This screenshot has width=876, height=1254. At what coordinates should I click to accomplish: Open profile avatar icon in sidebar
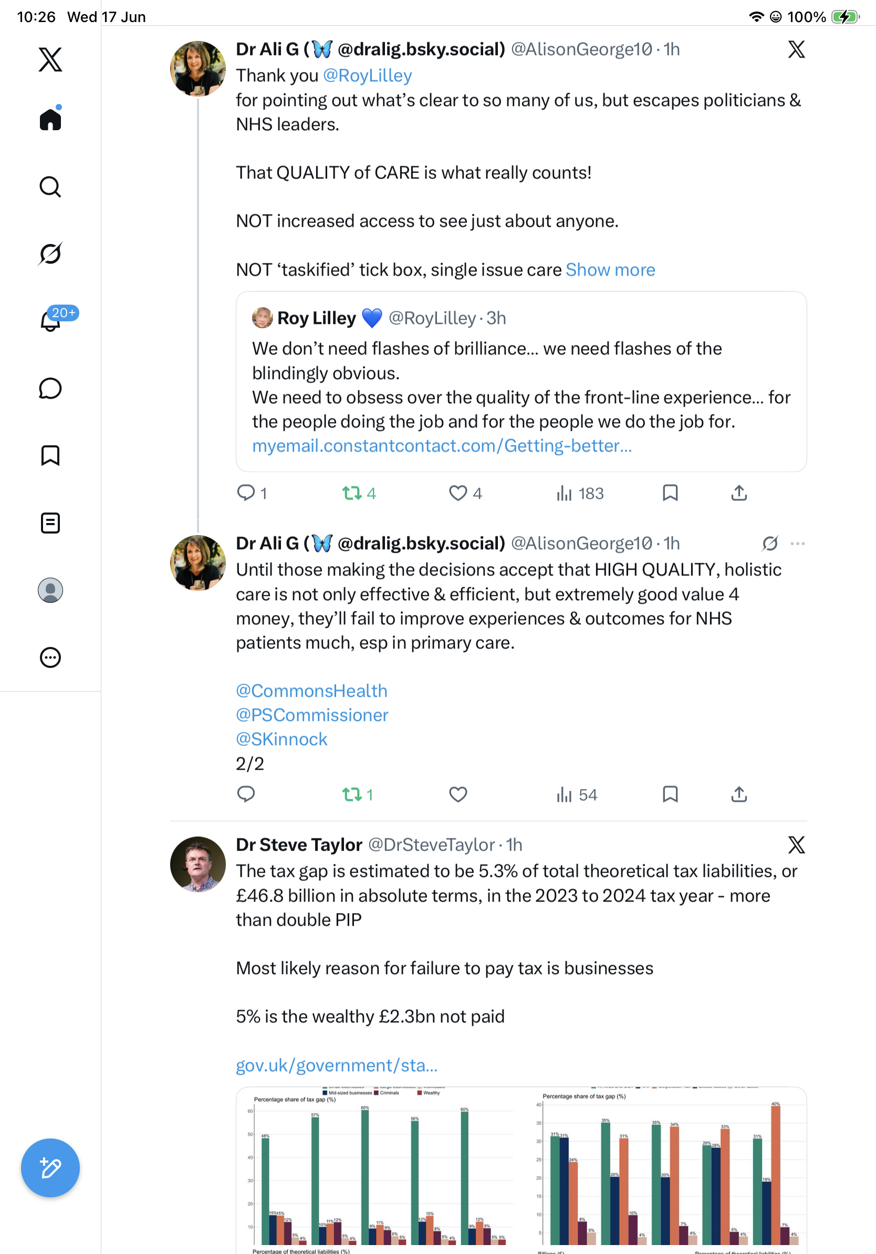pyautogui.click(x=50, y=590)
